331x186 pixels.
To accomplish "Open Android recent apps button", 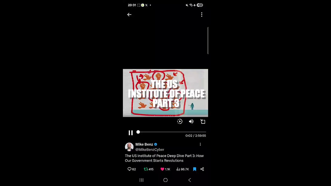I will coord(141,180).
